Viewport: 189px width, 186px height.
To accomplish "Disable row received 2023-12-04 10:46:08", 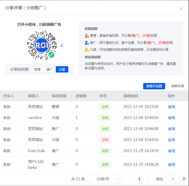I will point(171,129).
